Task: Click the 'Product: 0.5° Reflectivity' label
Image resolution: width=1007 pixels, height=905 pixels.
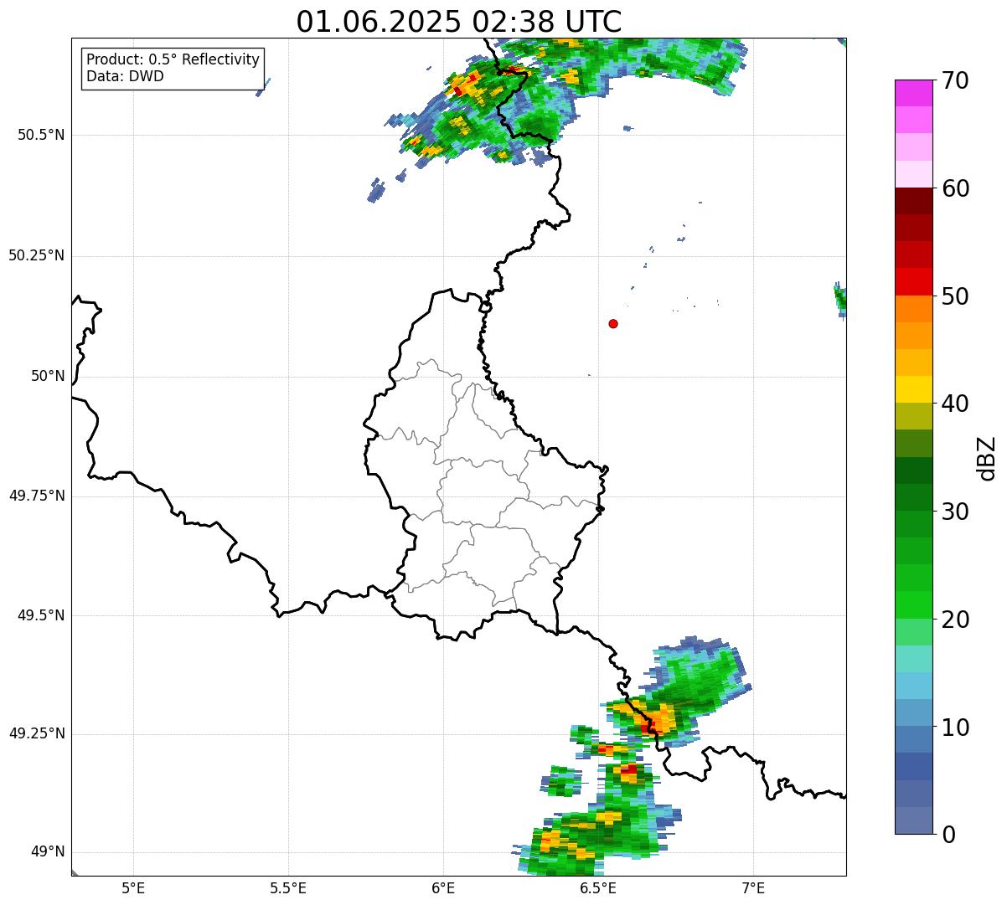Action: coord(173,60)
